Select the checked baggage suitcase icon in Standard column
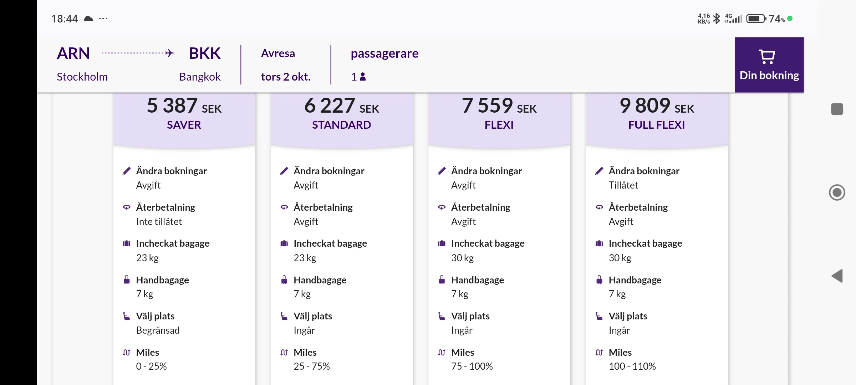The width and height of the screenshot is (856, 385). coord(284,243)
